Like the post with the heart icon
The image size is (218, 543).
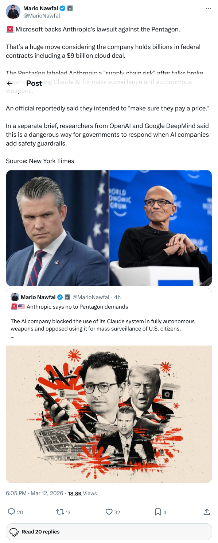[109, 512]
